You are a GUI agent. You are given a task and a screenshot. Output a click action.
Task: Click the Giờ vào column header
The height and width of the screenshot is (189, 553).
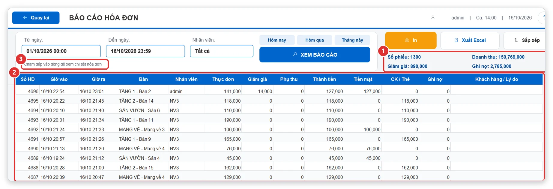tap(59, 79)
